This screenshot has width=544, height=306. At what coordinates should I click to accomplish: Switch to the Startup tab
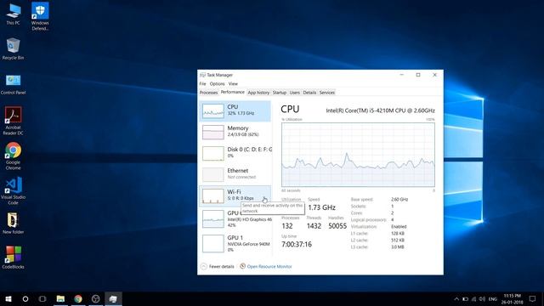(x=280, y=93)
